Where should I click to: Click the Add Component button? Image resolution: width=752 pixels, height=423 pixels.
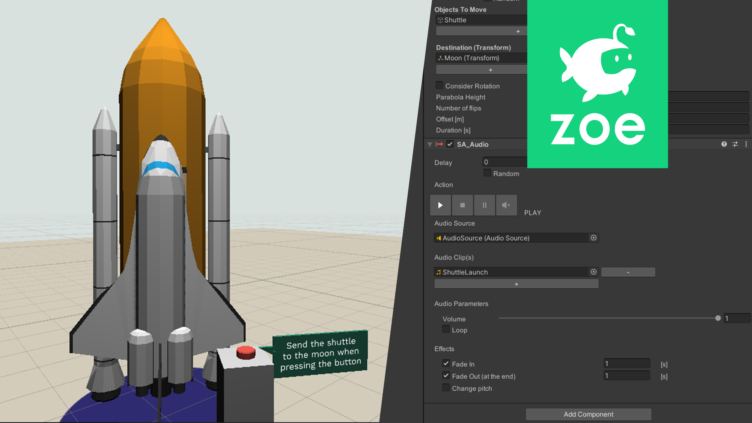tap(588, 414)
